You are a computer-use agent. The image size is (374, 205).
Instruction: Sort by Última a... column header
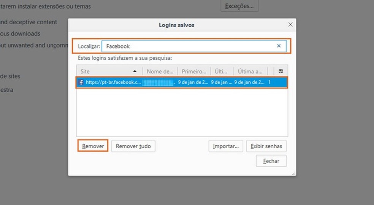pos(250,71)
